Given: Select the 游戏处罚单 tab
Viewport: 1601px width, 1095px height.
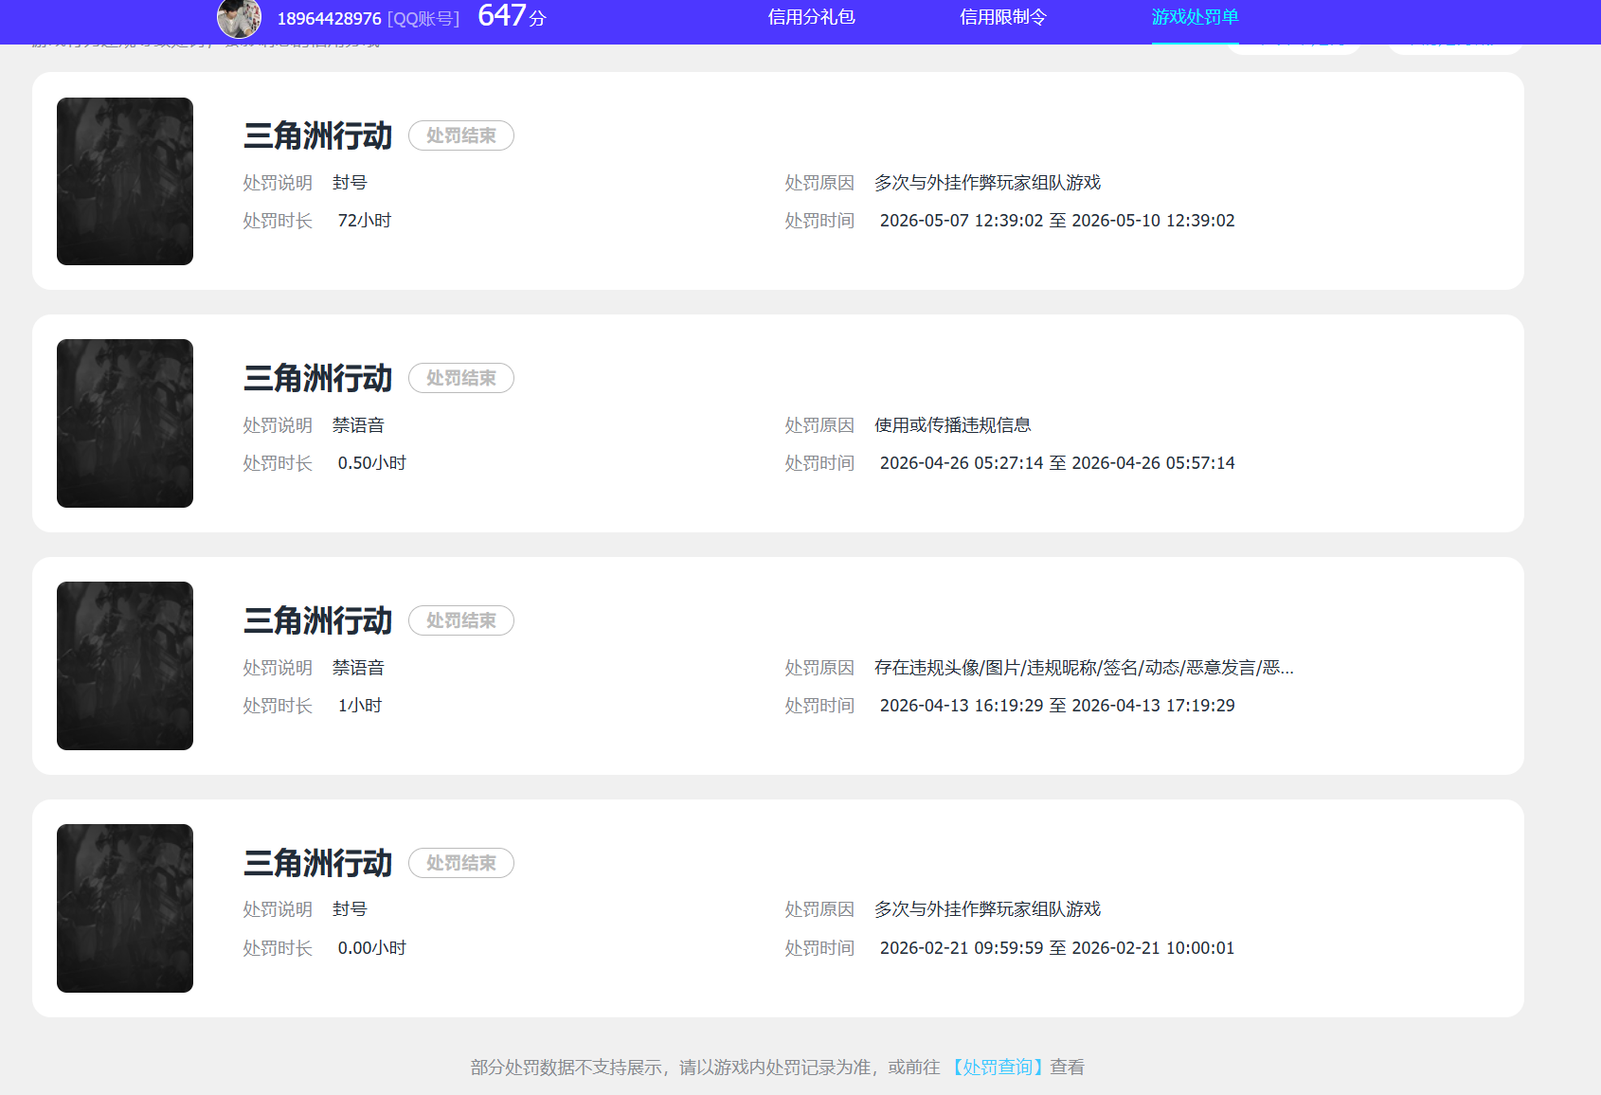Looking at the screenshot, I should tap(1195, 17).
